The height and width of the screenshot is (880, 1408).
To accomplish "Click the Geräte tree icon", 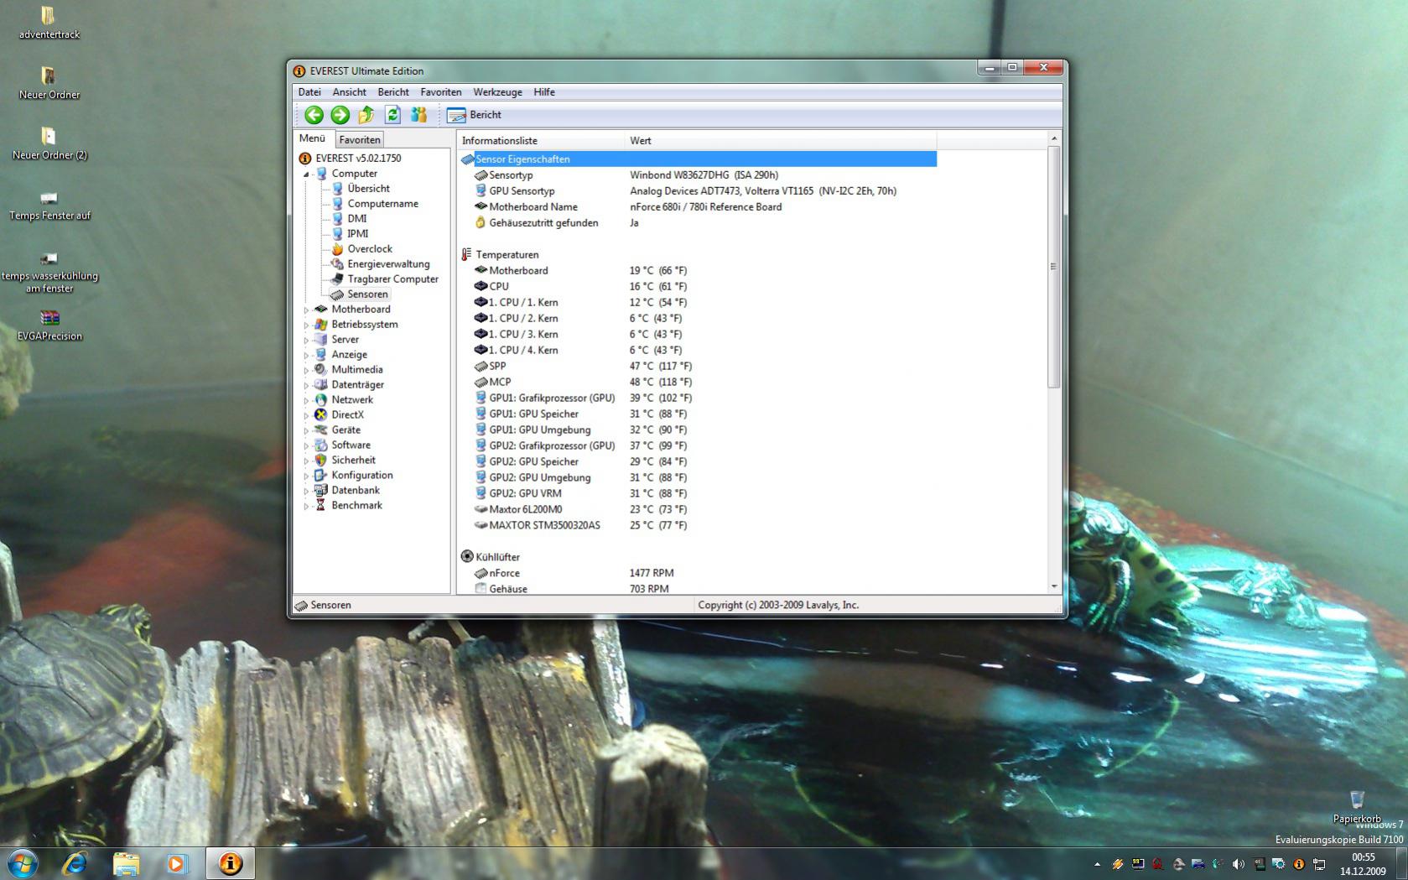I will coord(320,430).
